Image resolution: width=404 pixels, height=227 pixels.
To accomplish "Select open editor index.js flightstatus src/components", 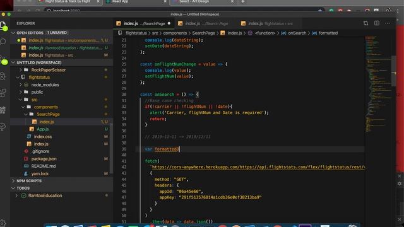I will pos(61,40).
